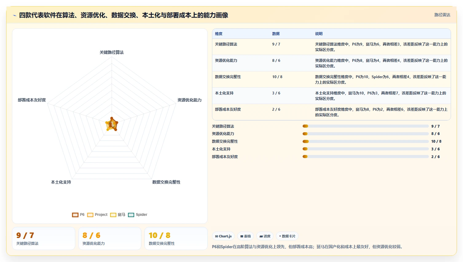
Task: Click radar axis label 部署成本友好度
Action: click(x=32, y=100)
